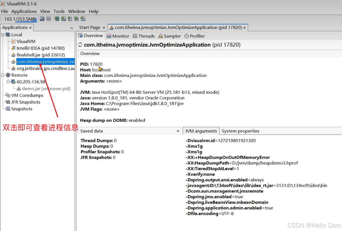
Task: Click the Heap Dumps: 0 entry
Action: (x=97, y=146)
